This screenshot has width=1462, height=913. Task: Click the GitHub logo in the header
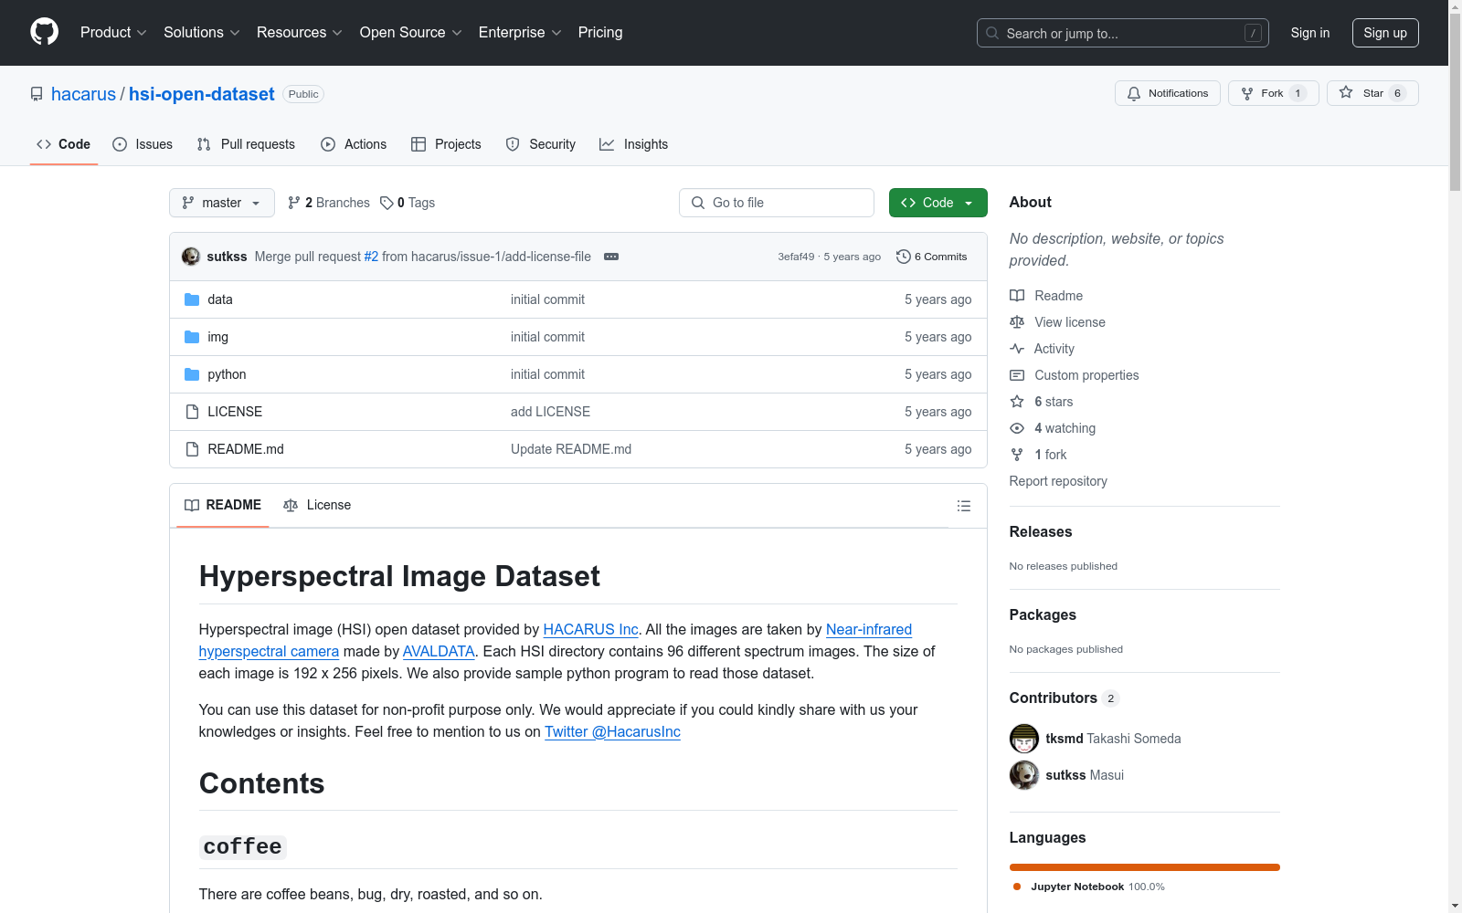point(44,32)
